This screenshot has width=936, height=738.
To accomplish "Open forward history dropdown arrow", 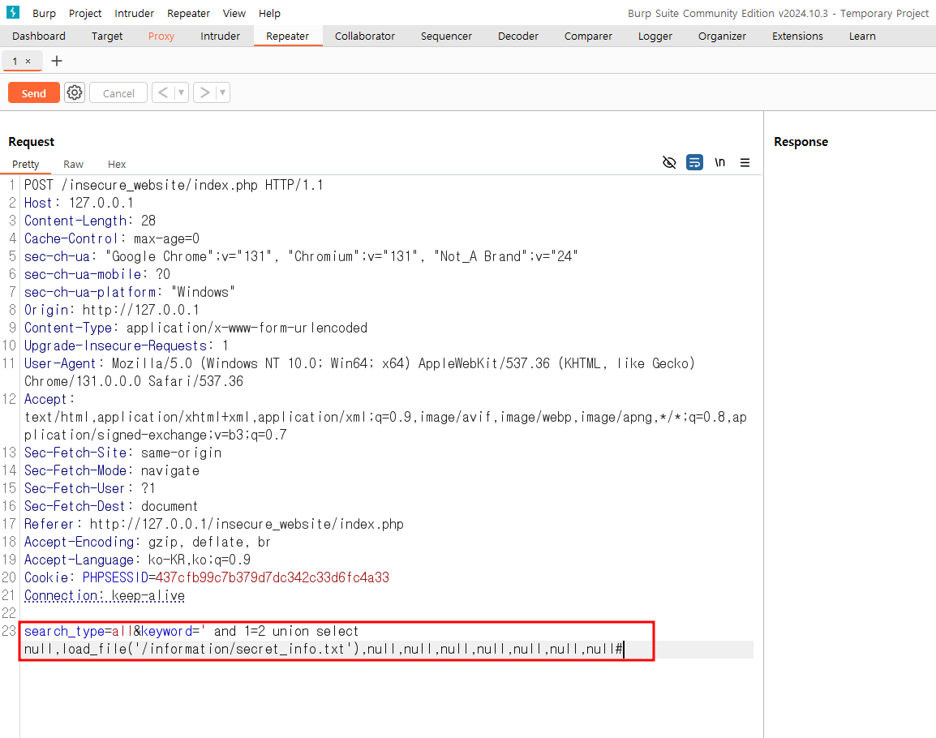I will 223,92.
